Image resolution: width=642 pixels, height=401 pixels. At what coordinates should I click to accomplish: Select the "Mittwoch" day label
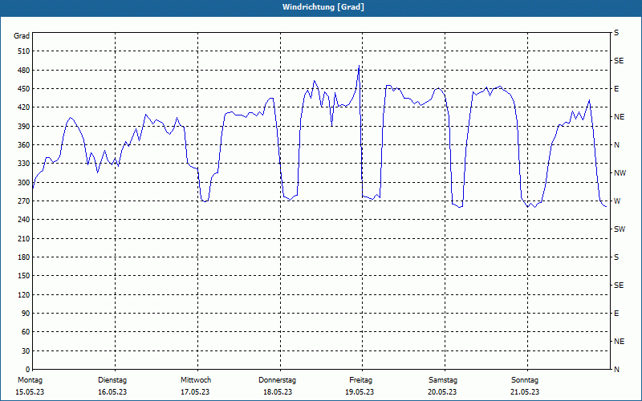(196, 380)
